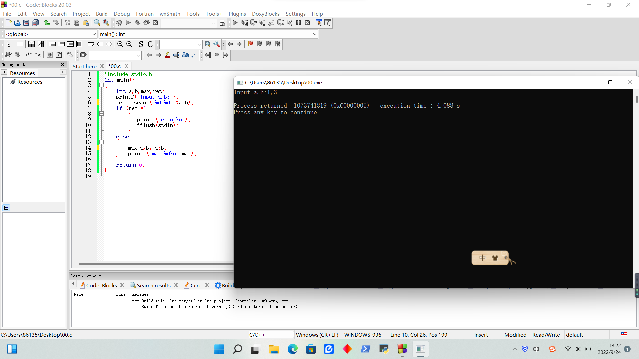Click the Zoom in magnifier icon

pyautogui.click(x=120, y=44)
